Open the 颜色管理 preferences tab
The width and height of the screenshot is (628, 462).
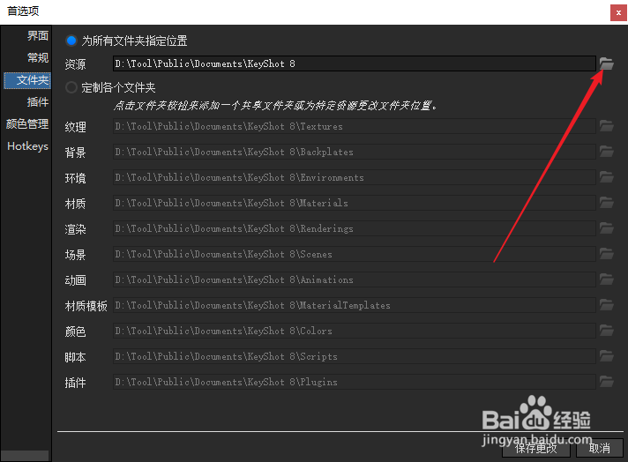pos(27,124)
